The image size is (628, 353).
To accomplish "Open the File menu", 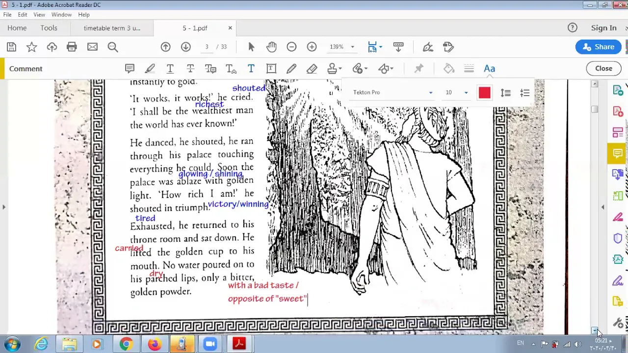I will 7,15.
